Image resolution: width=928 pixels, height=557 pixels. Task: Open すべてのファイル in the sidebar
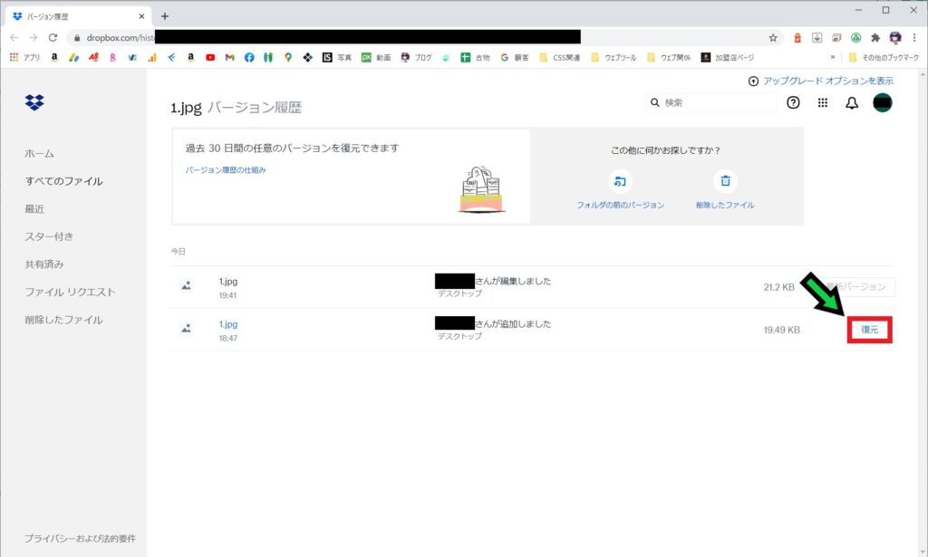pyautogui.click(x=63, y=181)
